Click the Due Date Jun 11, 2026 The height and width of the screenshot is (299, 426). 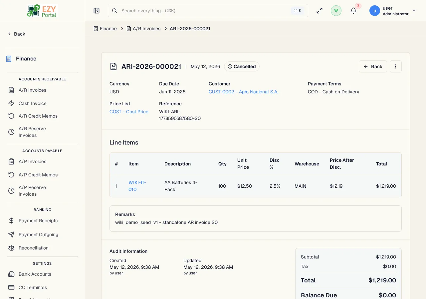pos(172,92)
